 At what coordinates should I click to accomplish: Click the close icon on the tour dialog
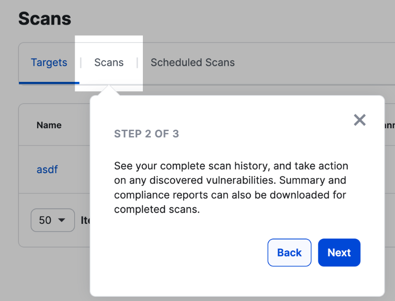coord(360,120)
